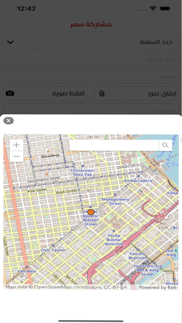Tap the التقط صورة camera button
This screenshot has width=182, height=323.
point(45,93)
